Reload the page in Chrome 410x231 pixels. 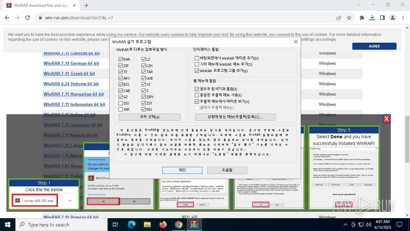point(28,18)
